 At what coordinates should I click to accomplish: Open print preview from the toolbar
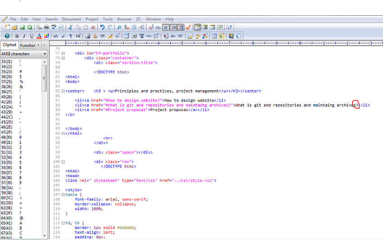point(39,28)
